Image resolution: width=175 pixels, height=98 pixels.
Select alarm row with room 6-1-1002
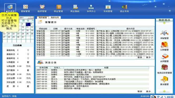tap(95, 31)
